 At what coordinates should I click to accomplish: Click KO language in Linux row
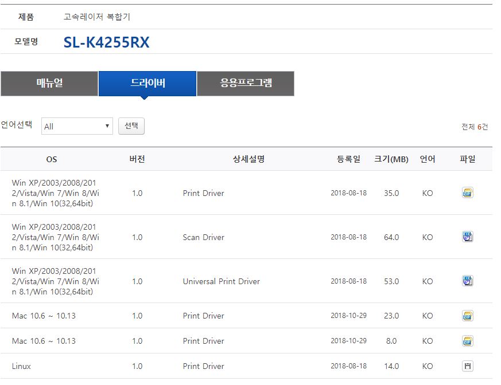tap(428, 366)
